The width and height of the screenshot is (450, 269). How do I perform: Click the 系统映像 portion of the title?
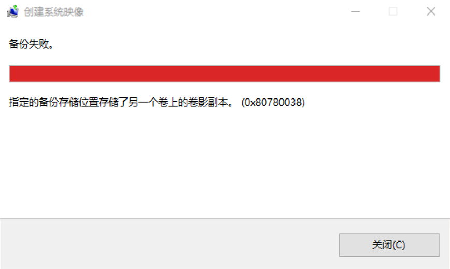coord(64,12)
